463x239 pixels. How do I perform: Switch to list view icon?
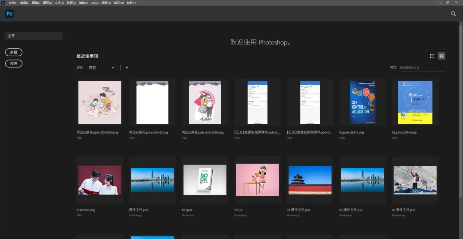point(432,56)
